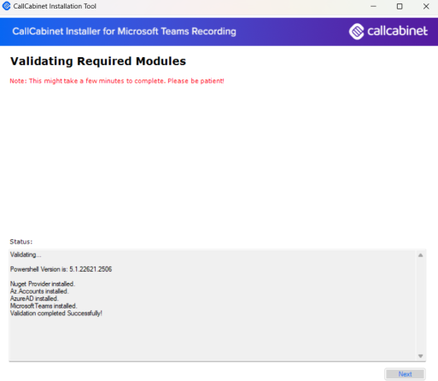Screen dimensions: 438x381
Task: Click 'Az.Accounts installed.' log line
Action: pyautogui.click(x=39, y=291)
